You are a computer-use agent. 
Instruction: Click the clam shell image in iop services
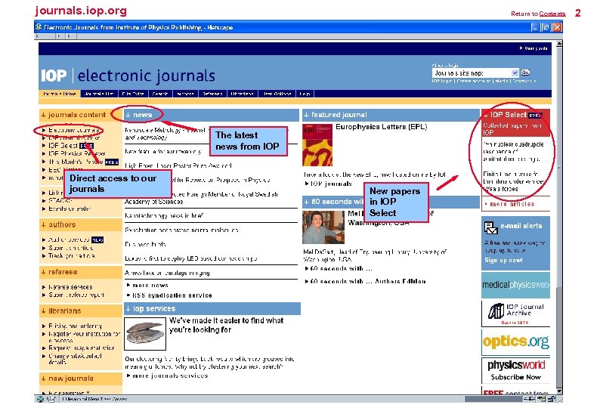click(x=145, y=333)
